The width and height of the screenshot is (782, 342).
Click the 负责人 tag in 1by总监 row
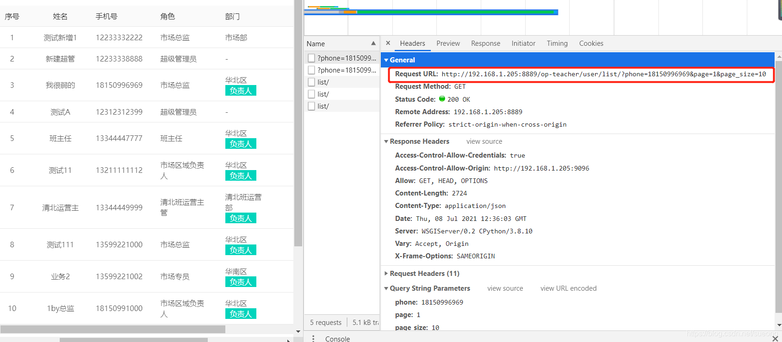point(241,314)
